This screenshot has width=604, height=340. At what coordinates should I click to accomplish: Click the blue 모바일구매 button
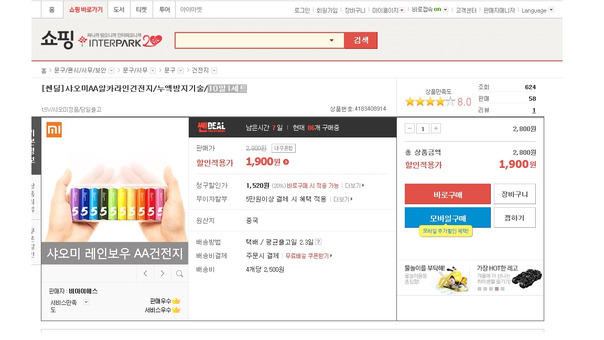pyautogui.click(x=448, y=218)
